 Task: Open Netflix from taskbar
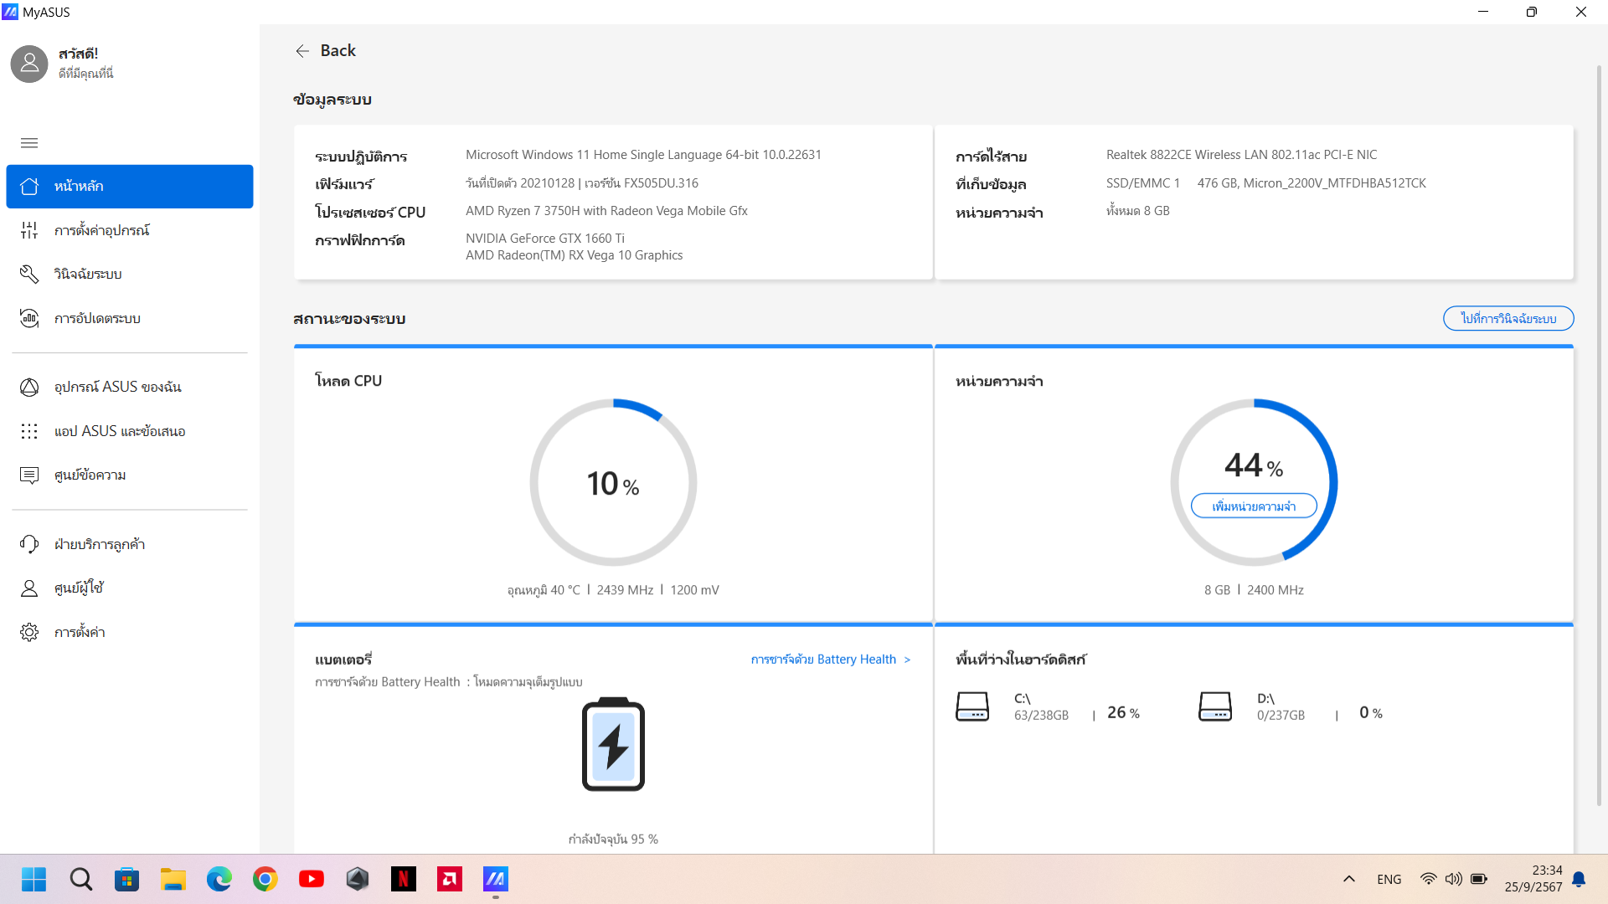click(404, 879)
